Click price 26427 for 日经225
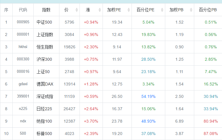The width and height of the screenshot is (222, 140). [69, 109]
